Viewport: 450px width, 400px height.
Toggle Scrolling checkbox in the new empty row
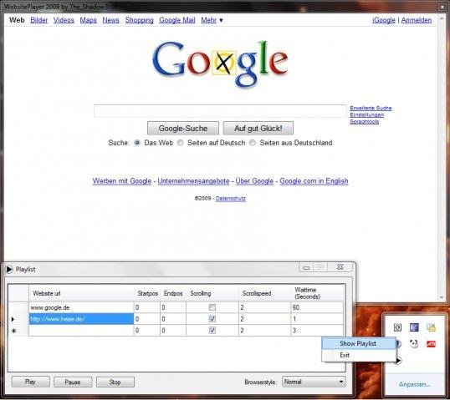[x=212, y=331]
